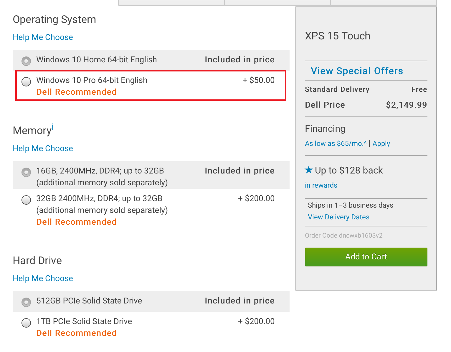The width and height of the screenshot is (451, 352).
Task: Click the Memory info superscript icon
Action: (53, 127)
